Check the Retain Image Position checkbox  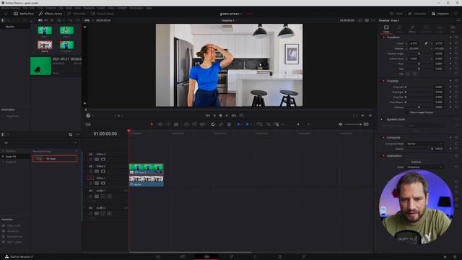coord(407,113)
